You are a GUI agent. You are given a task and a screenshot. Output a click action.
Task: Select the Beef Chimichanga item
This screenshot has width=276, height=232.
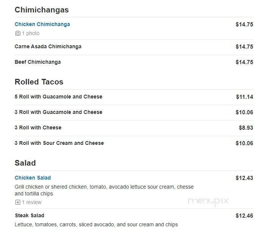(37, 62)
